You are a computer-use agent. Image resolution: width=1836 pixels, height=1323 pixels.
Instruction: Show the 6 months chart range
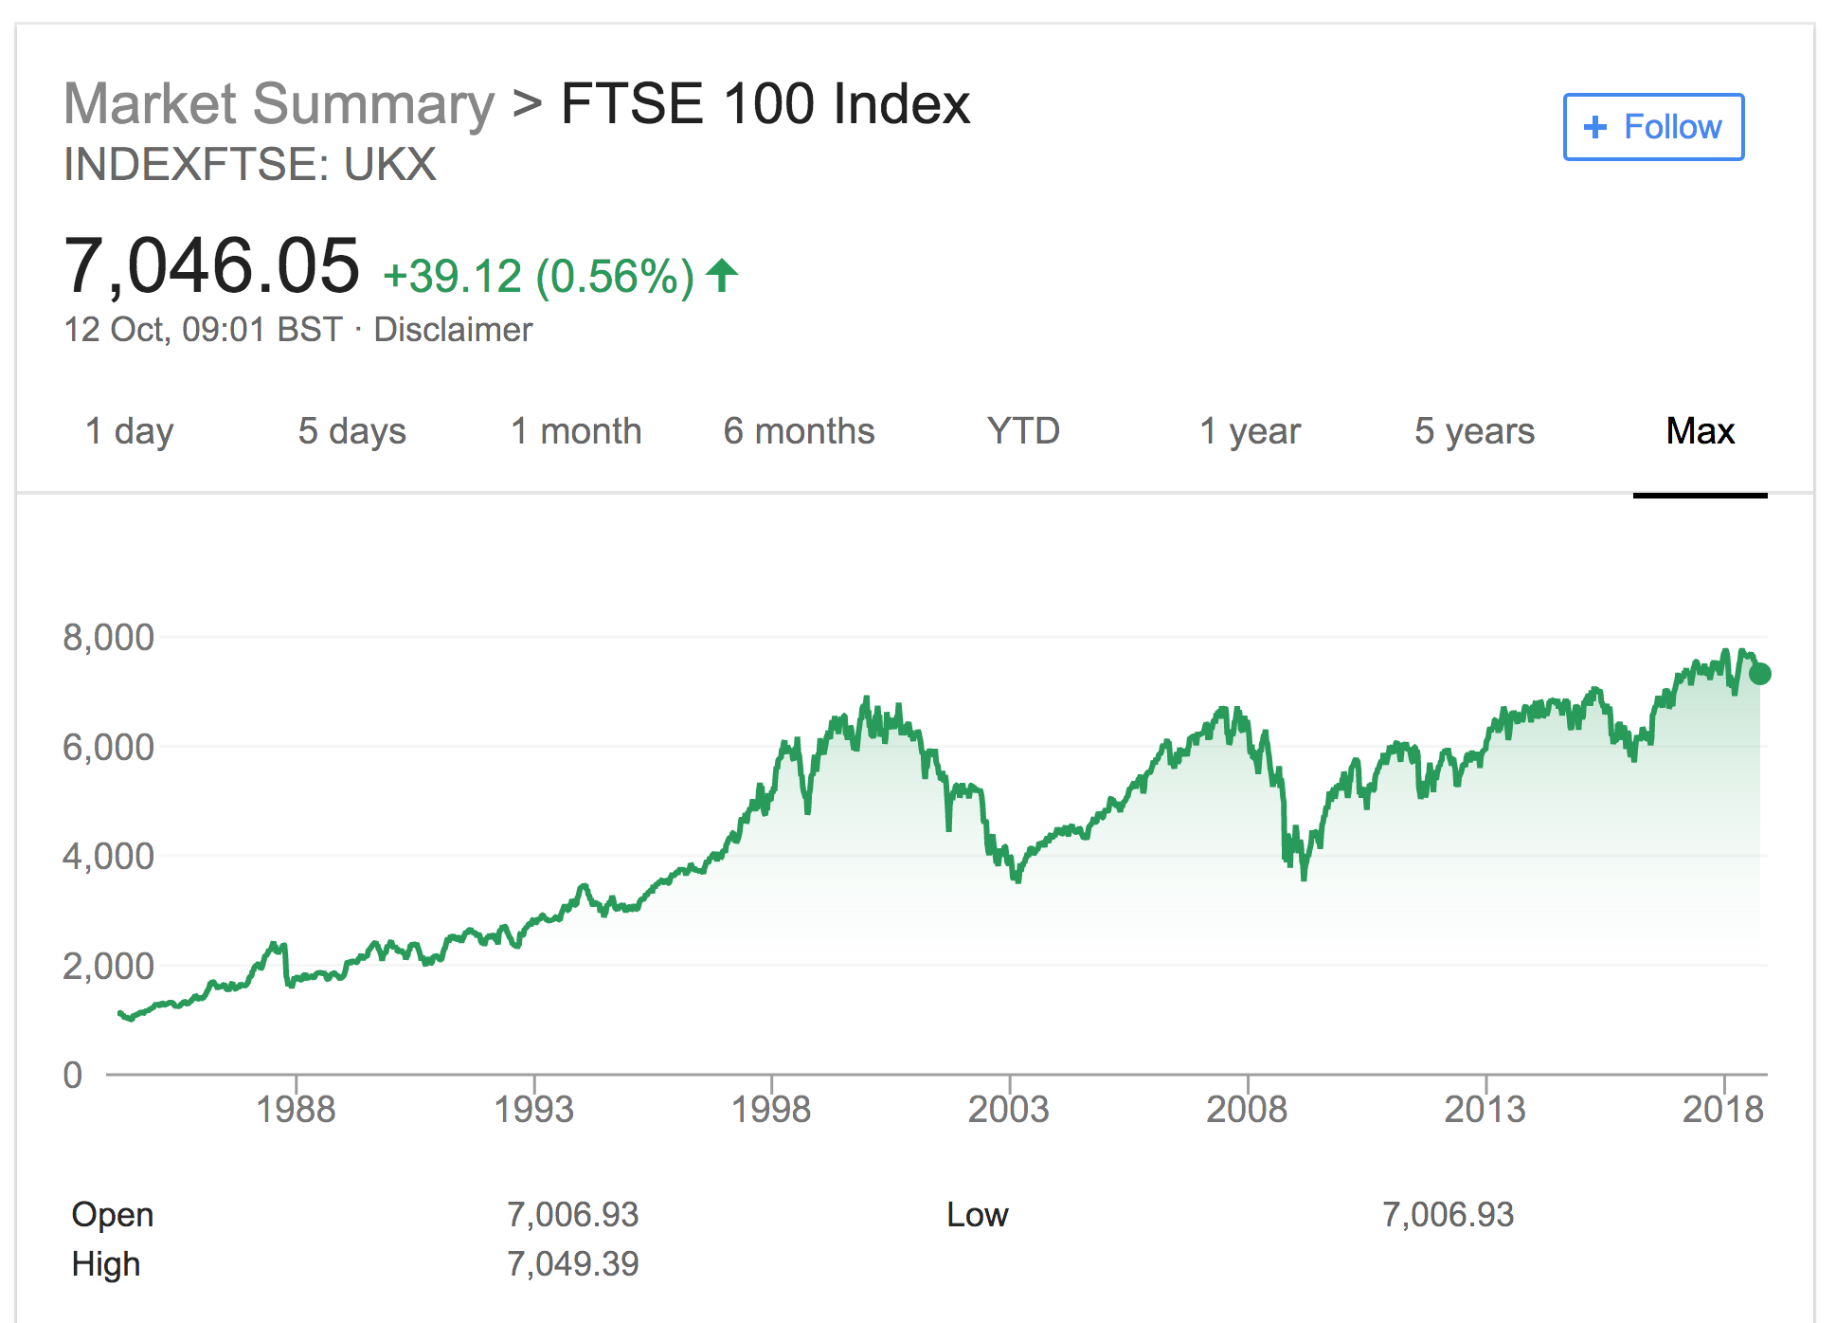[x=799, y=431]
